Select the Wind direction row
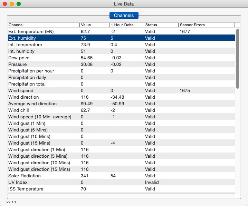 click(121, 97)
